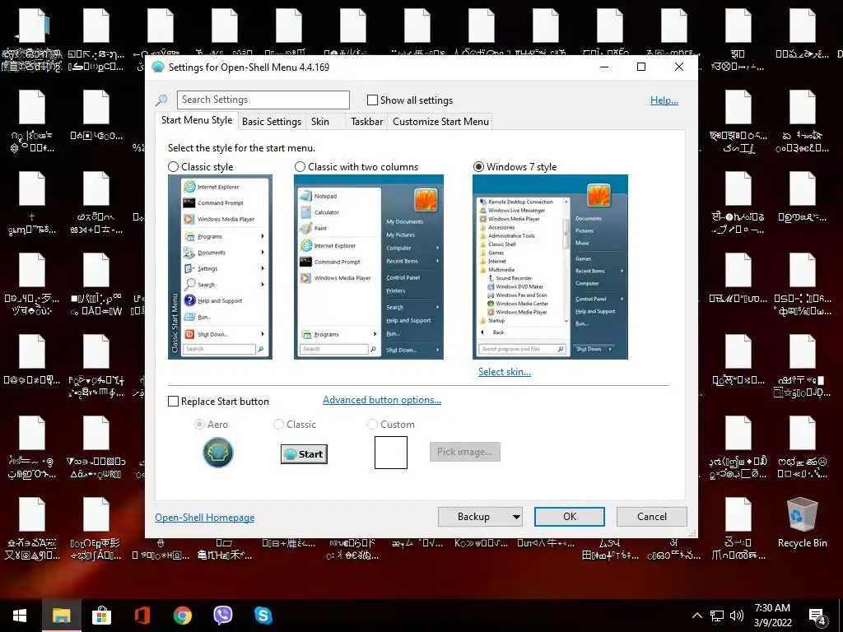The width and height of the screenshot is (843, 632).
Task: Click the disabled Pick image button
Action: click(465, 452)
